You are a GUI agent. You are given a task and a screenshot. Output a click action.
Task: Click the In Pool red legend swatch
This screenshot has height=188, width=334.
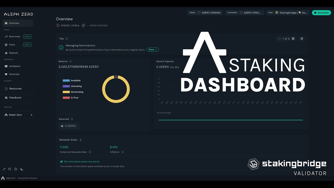[66, 98]
